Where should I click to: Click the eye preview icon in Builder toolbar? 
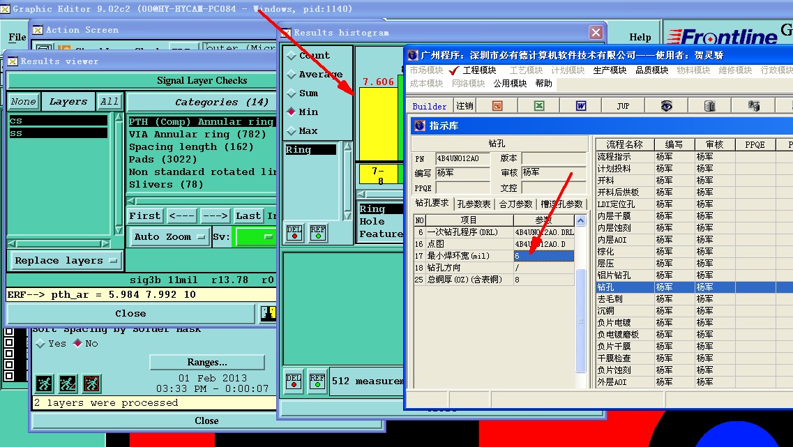point(667,106)
